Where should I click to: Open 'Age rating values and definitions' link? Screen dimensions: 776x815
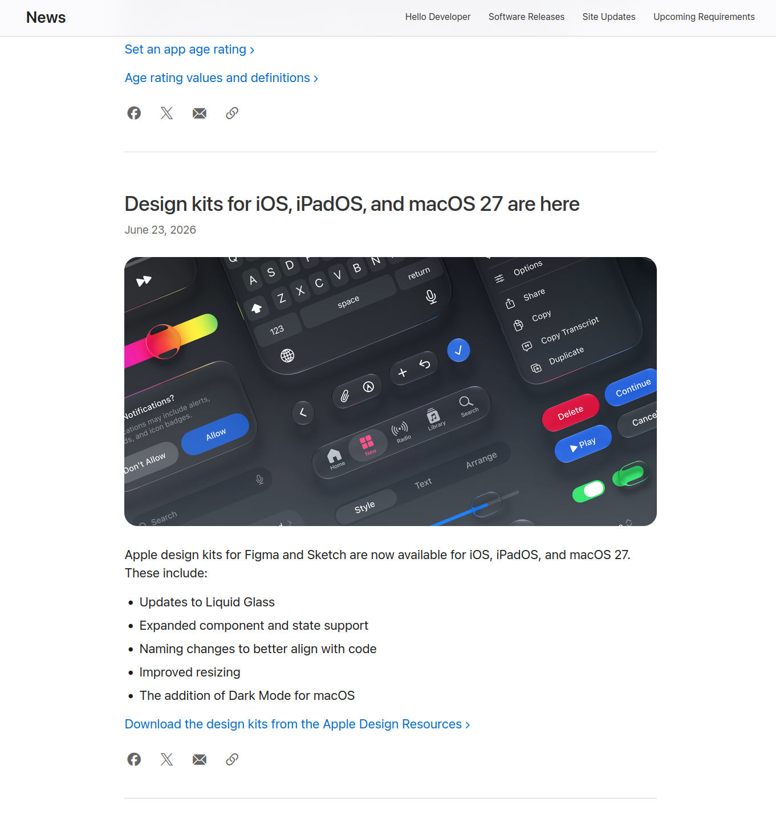tap(221, 78)
